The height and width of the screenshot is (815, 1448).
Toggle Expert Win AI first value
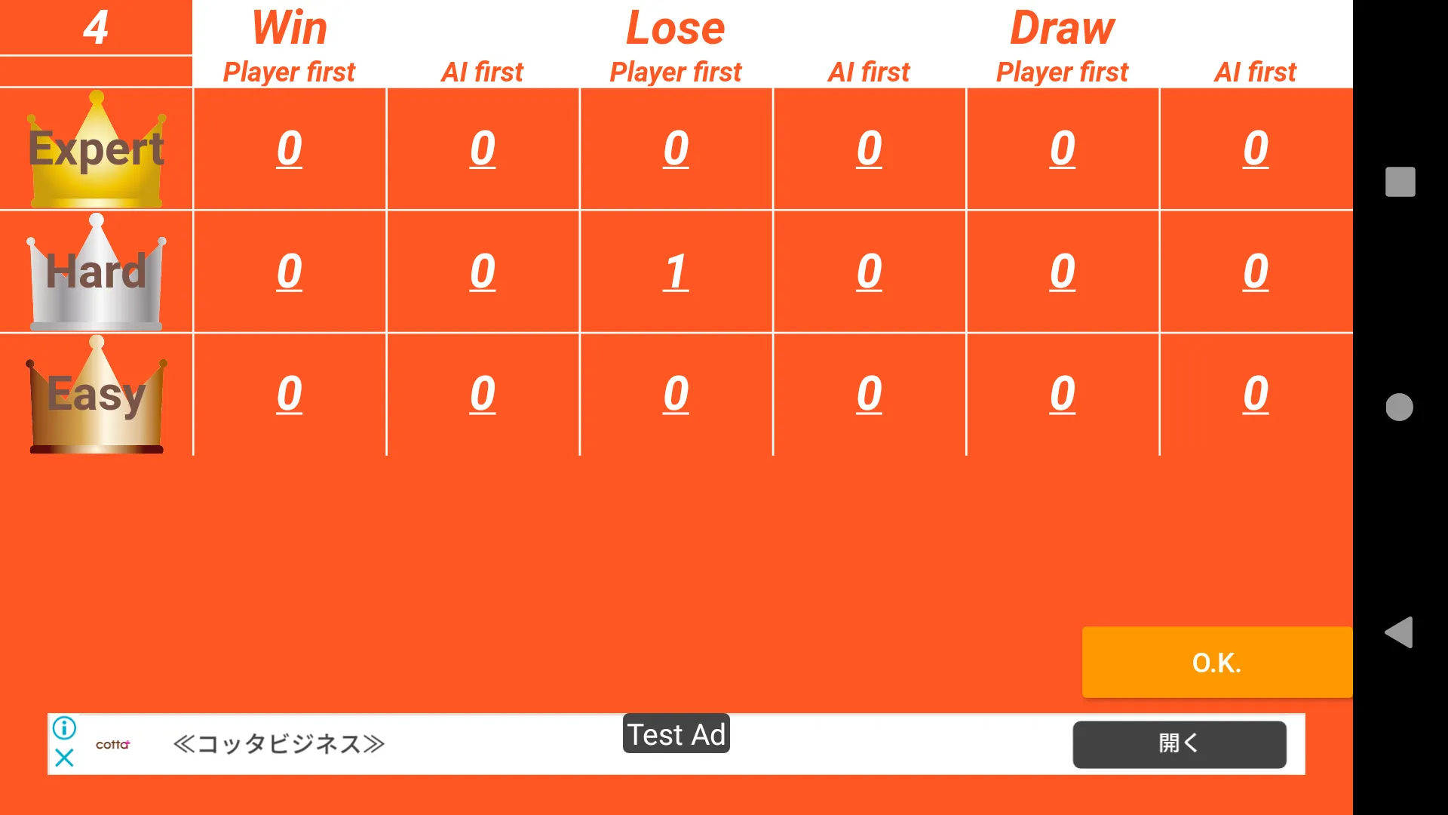coord(483,148)
